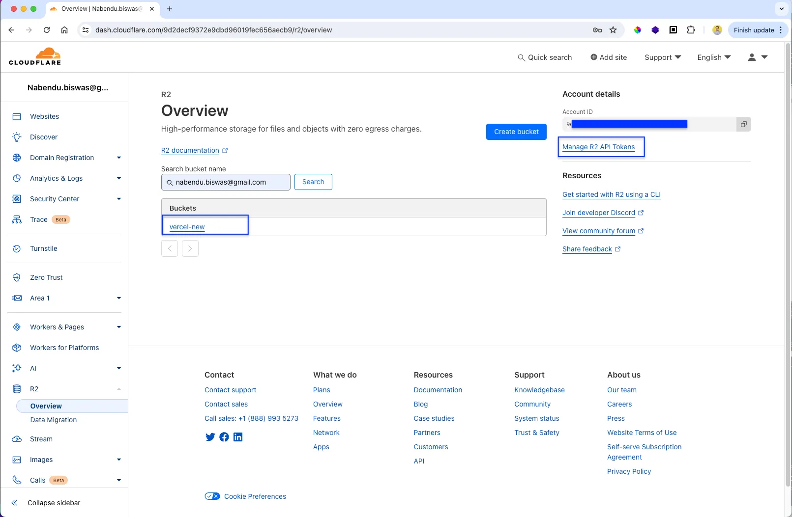Image resolution: width=792 pixels, height=517 pixels.
Task: Expand Security Center submenu arrow
Action: point(119,199)
